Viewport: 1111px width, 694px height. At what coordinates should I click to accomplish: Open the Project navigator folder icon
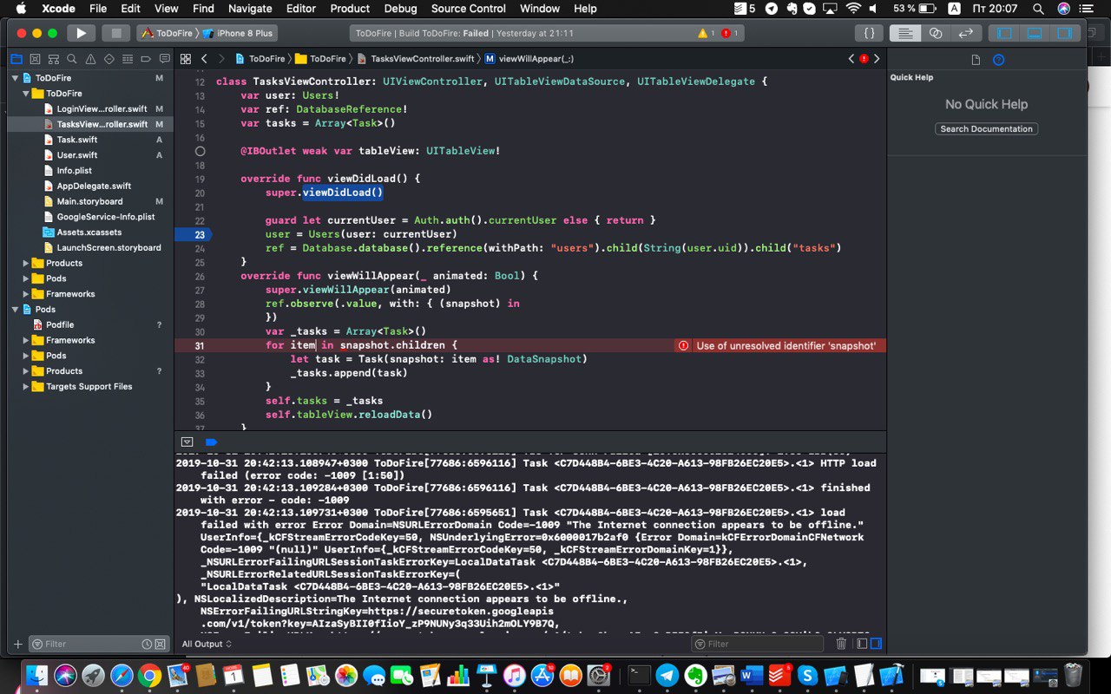coord(16,59)
